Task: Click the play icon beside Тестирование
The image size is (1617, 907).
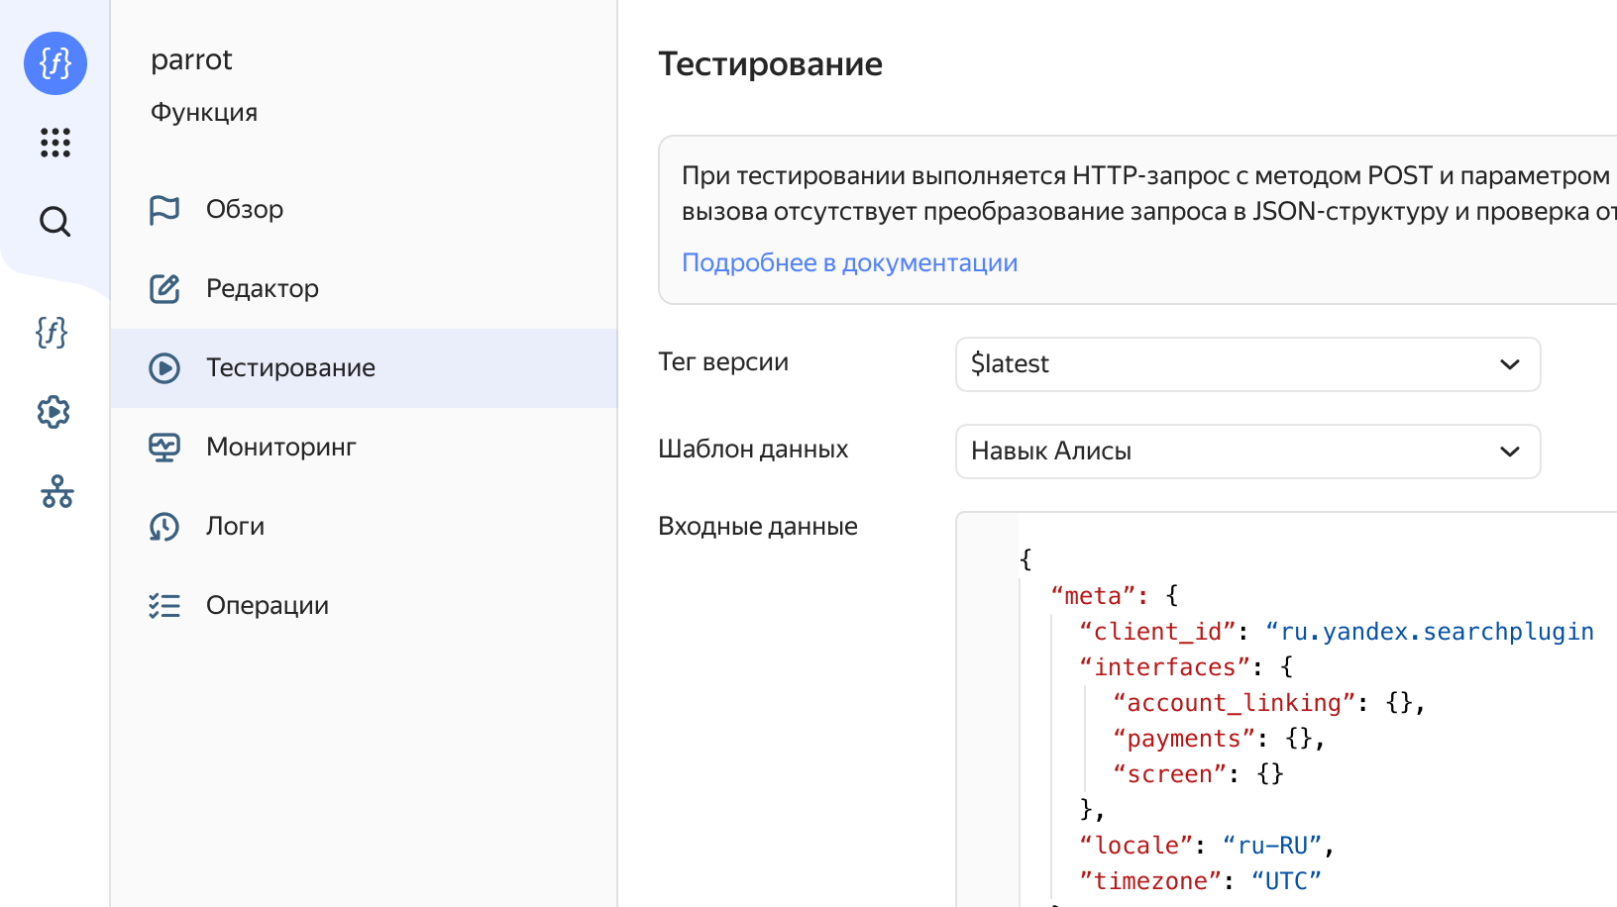Action: [164, 368]
